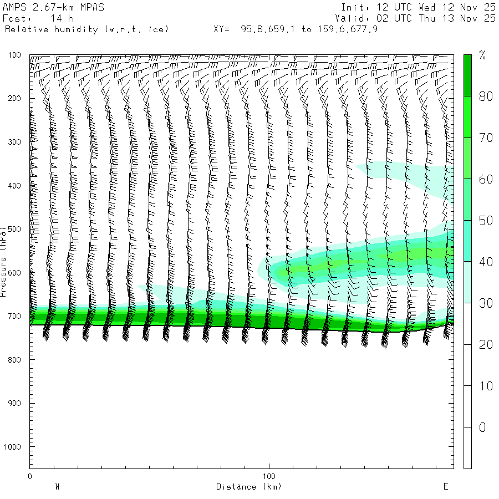Image resolution: width=499 pixels, height=499 pixels.
Task: Click the 30-40 pale aqua colorbar segment
Action: 467,282
